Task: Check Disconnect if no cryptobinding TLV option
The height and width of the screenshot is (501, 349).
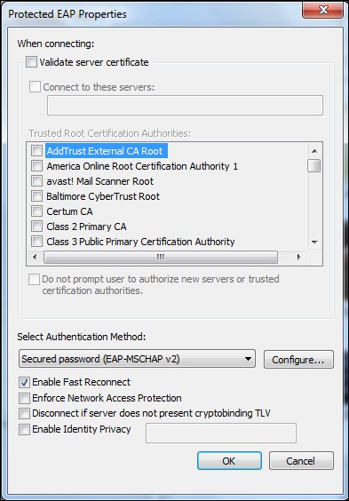Action: point(24,413)
